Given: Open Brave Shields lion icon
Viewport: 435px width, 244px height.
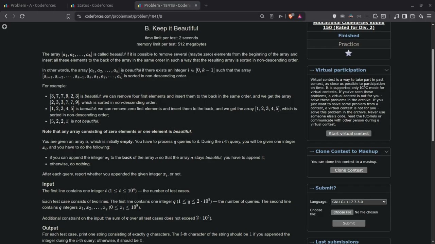Looking at the screenshot, I should pos(291,16).
